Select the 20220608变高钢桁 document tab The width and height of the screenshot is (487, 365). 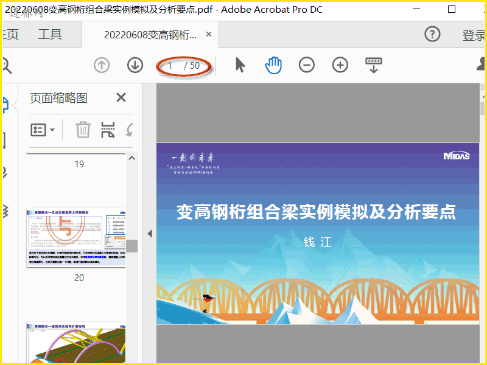click(x=150, y=35)
